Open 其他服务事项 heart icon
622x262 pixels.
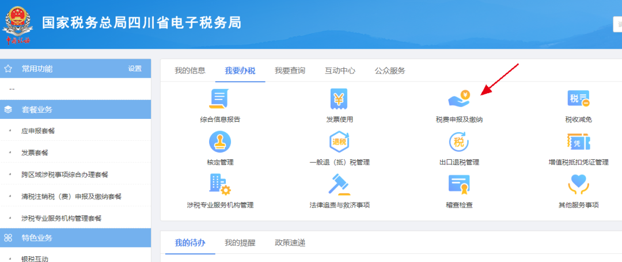click(x=578, y=185)
